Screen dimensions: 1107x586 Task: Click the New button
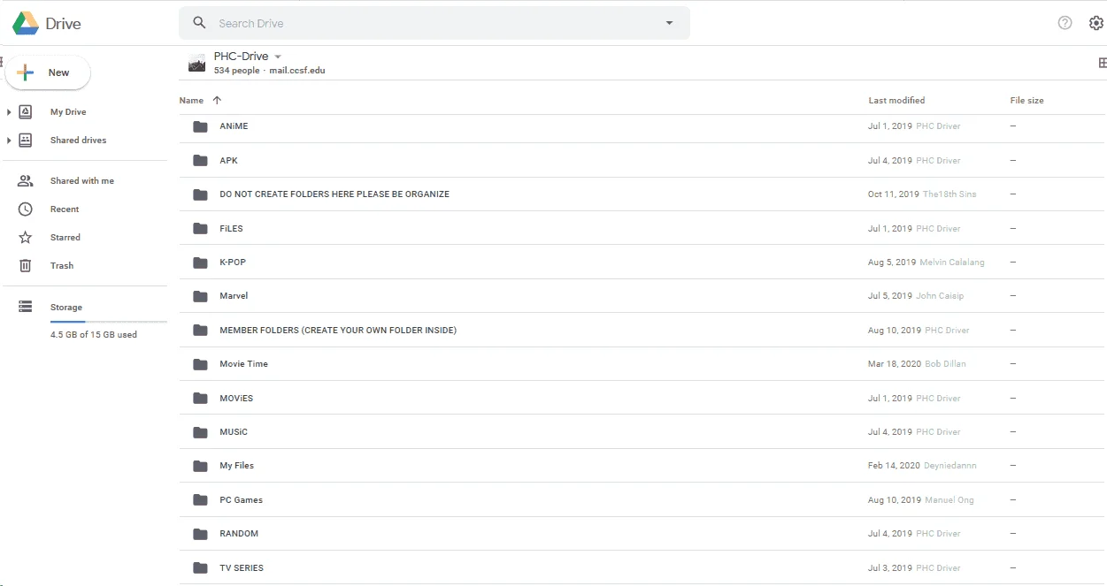click(48, 72)
